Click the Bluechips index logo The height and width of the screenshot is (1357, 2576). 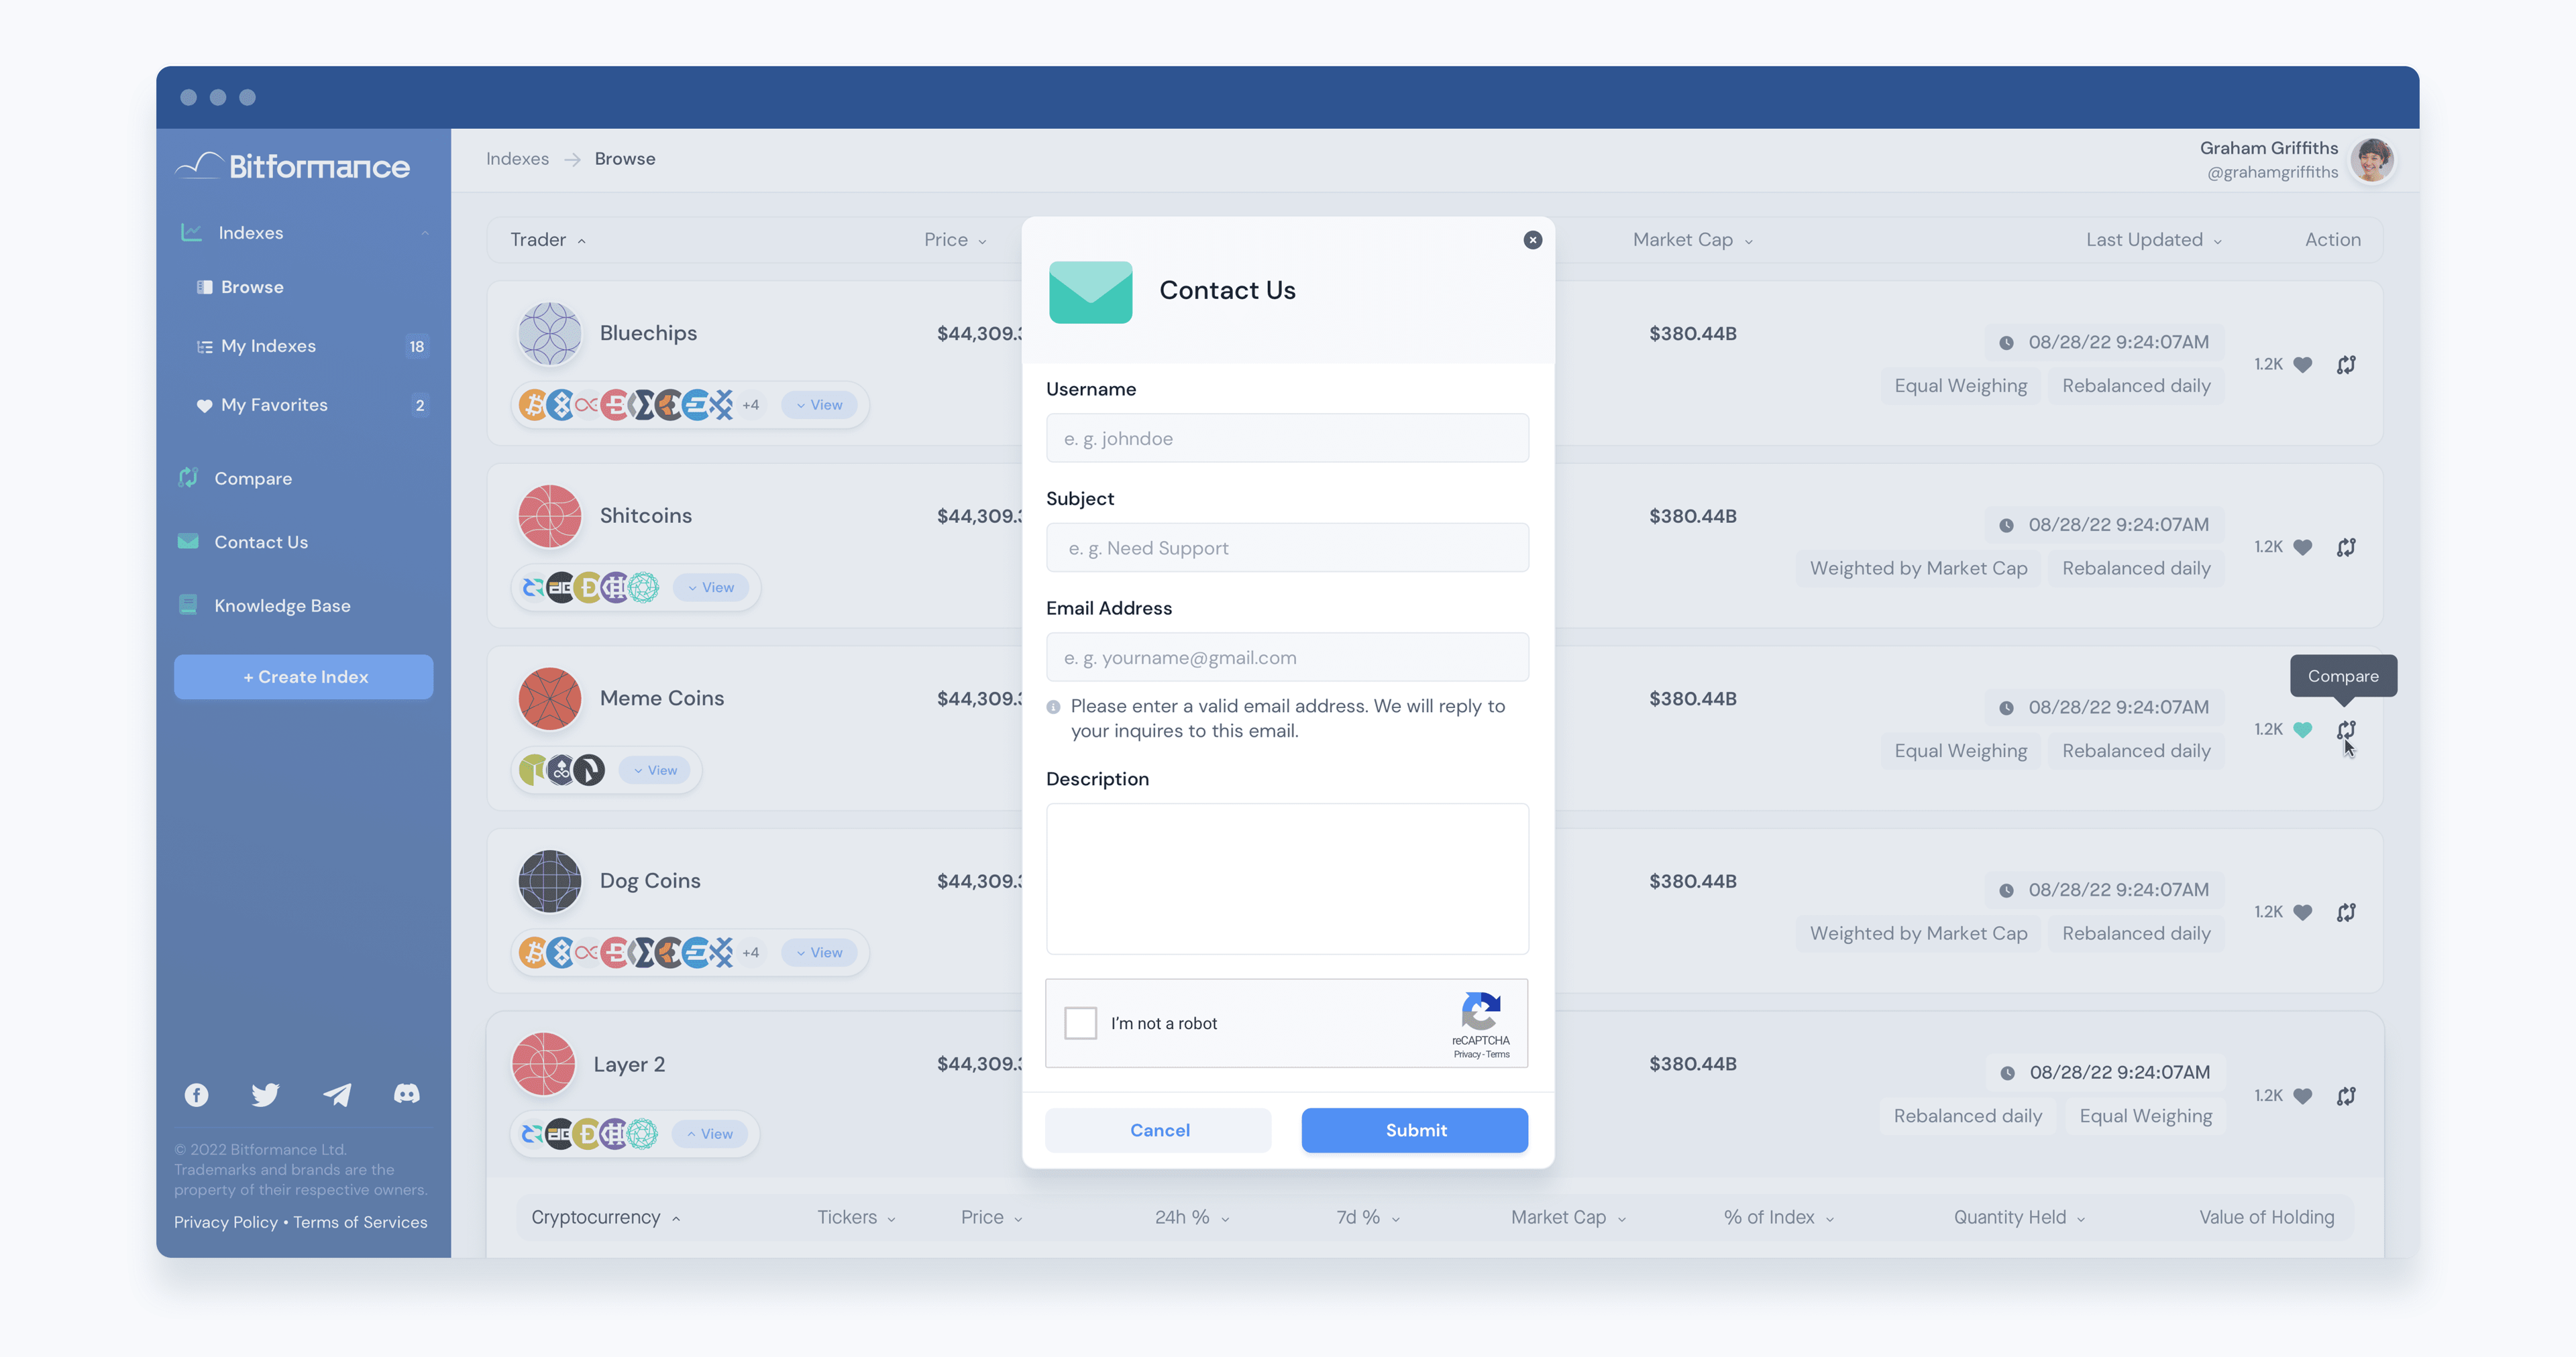coord(549,334)
